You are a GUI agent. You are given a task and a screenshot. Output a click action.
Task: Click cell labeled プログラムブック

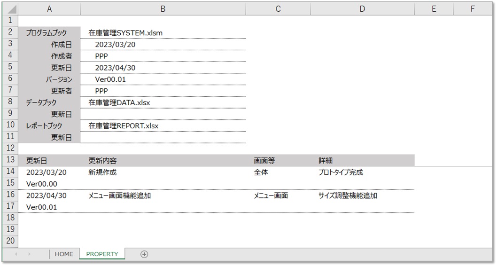click(49, 32)
